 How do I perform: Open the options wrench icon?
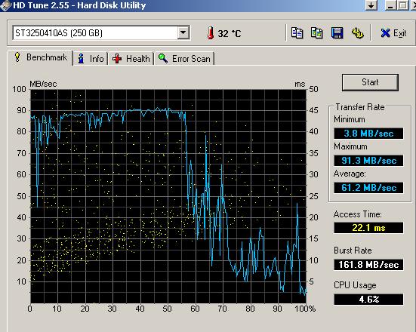(357, 33)
